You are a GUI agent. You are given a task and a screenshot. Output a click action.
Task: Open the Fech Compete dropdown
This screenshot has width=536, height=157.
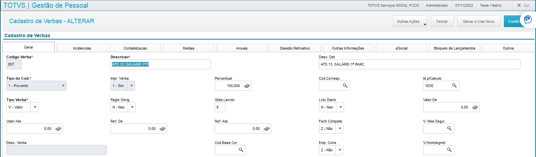[340, 129]
